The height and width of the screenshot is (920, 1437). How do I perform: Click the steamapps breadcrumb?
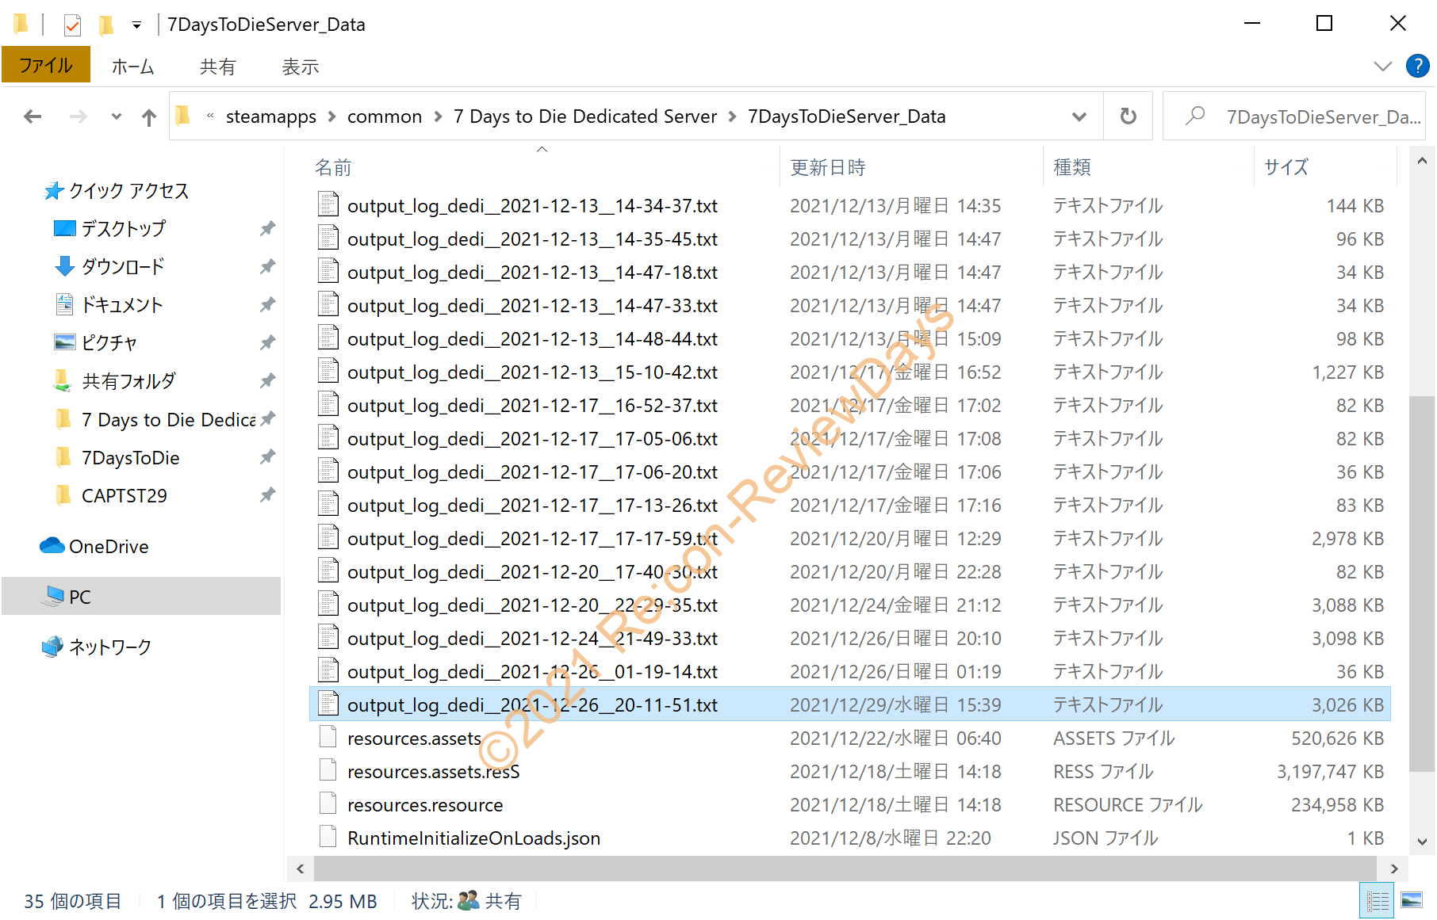(x=270, y=116)
